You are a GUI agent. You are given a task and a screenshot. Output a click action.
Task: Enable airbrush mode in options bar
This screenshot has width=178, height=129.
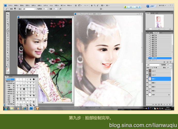tap(61, 9)
